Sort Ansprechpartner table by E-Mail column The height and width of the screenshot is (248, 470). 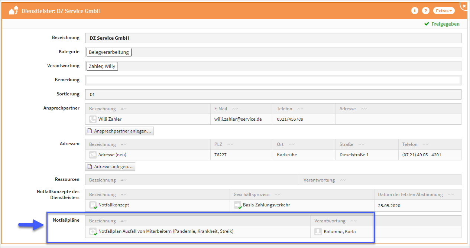click(x=235, y=109)
